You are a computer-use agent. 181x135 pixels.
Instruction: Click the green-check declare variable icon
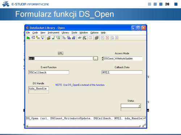[x=53, y=38]
